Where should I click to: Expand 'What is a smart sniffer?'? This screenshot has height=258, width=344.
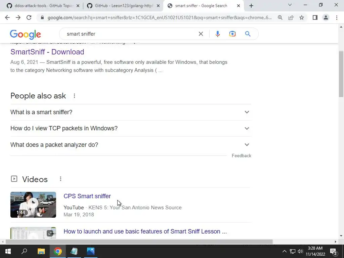point(131,112)
